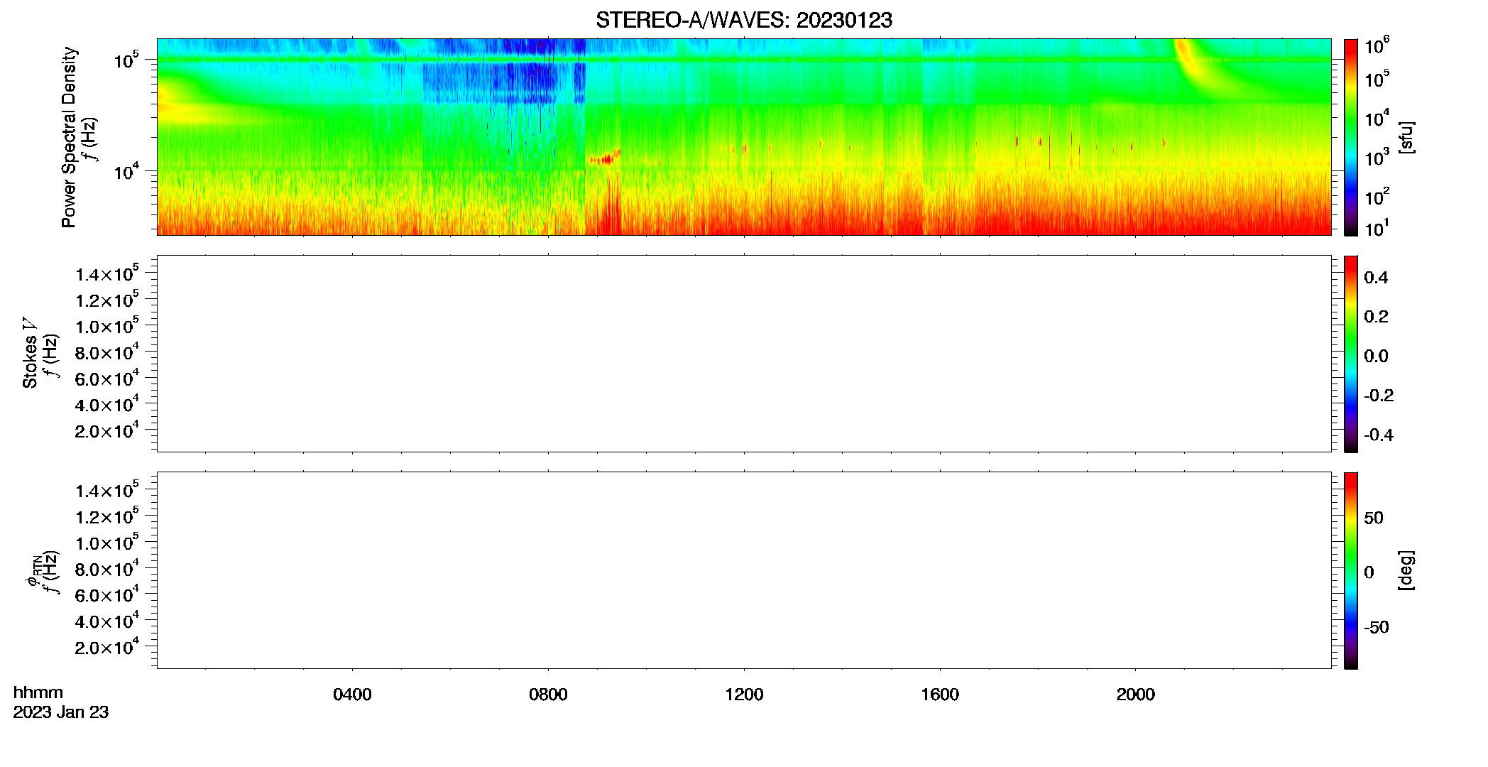
Task: Click the 0400 time tick label
Action: 352,695
